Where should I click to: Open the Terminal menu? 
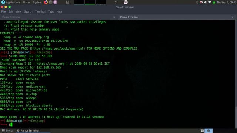pyautogui.click(x=40, y=11)
